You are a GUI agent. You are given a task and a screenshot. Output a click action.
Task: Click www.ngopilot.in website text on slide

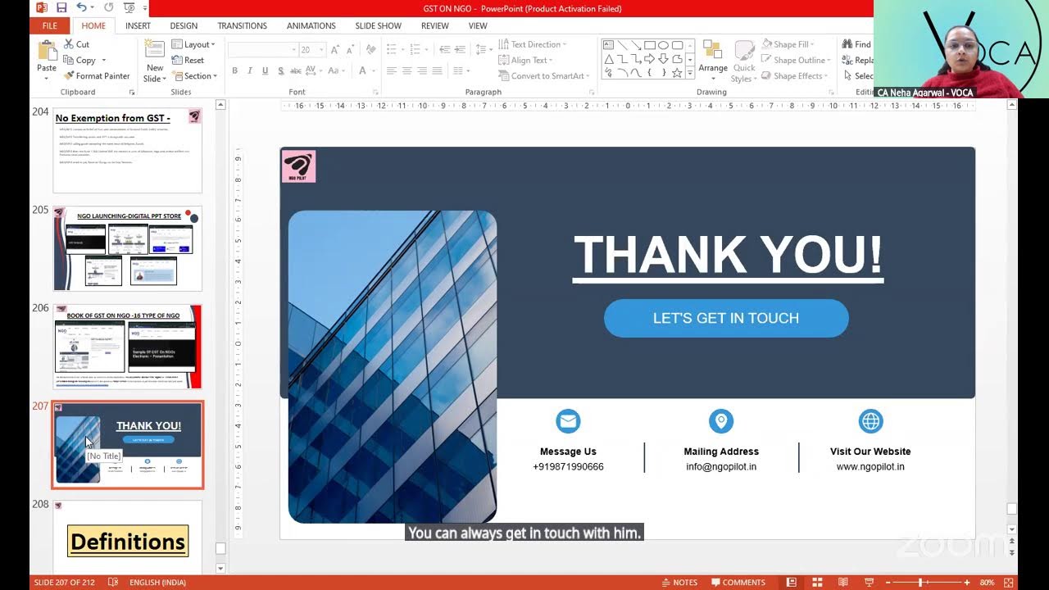870,467
